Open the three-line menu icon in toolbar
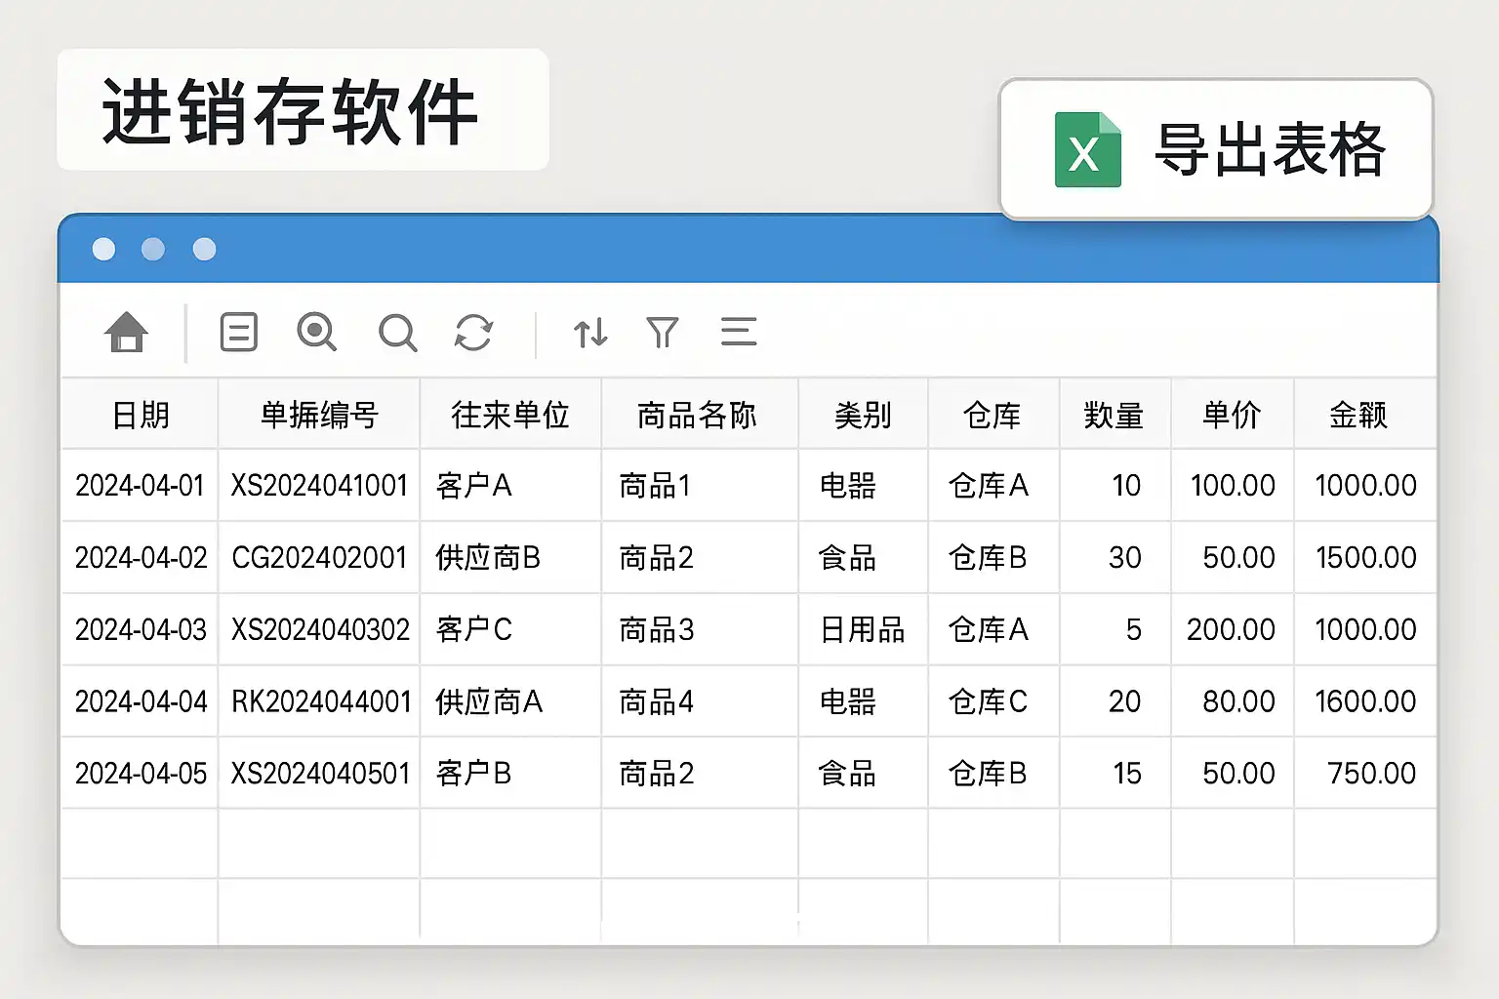Screen dimensions: 1499x999 pyautogui.click(x=739, y=332)
